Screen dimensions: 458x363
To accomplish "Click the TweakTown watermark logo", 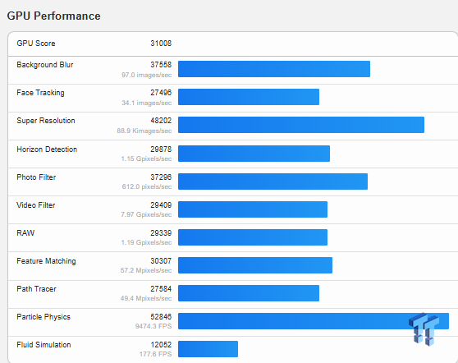I will pos(424,329).
